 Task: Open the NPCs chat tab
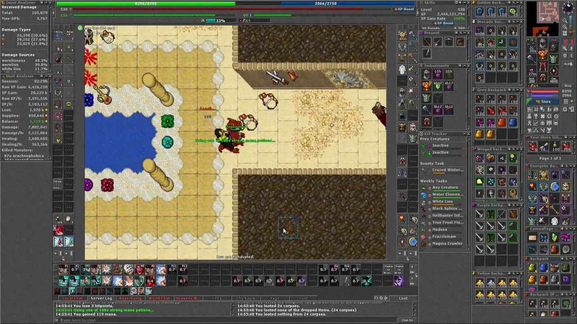pos(216,298)
